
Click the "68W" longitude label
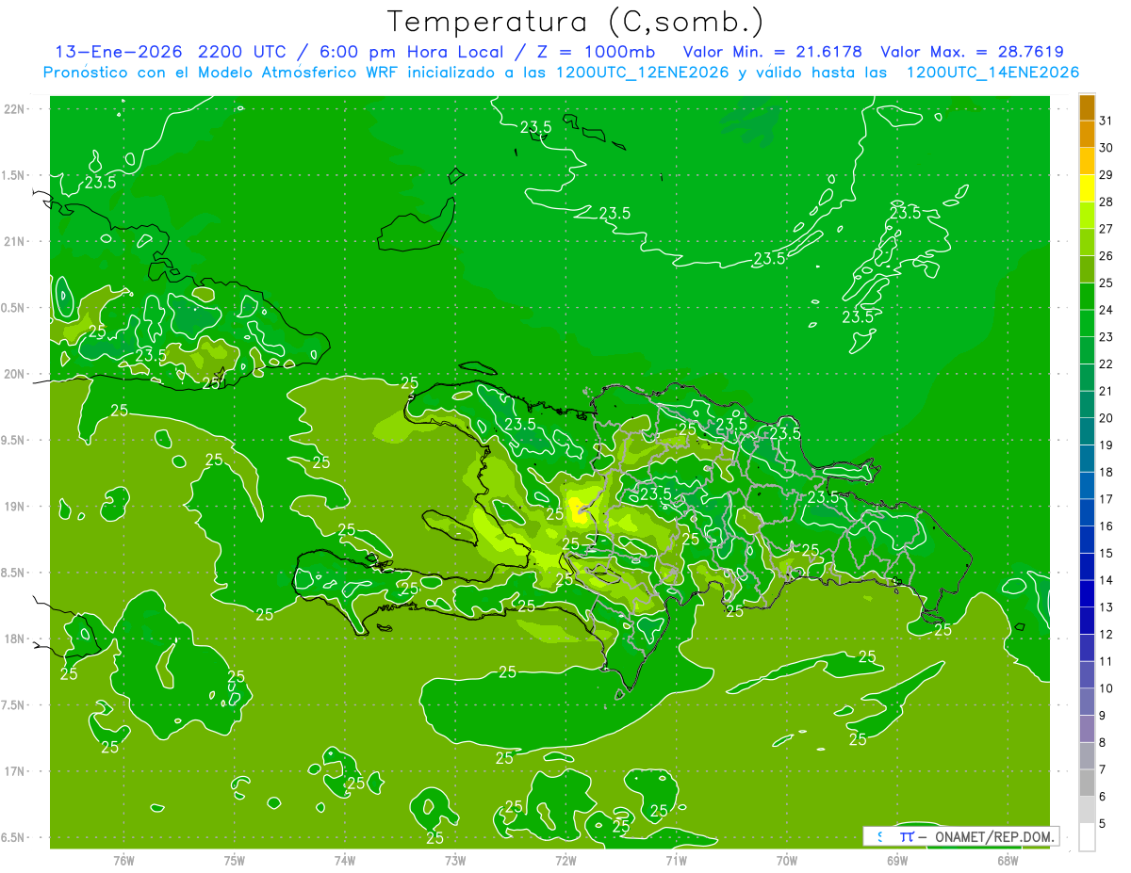pos(1008,860)
